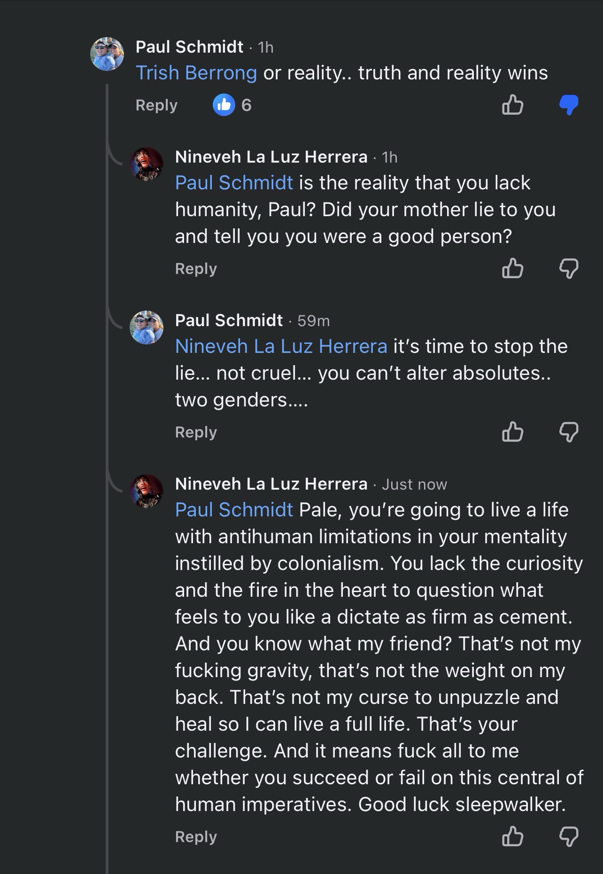Toggle the blue thumbs down on Paul's top comment
Viewport: 603px width, 874px height.
(x=568, y=105)
